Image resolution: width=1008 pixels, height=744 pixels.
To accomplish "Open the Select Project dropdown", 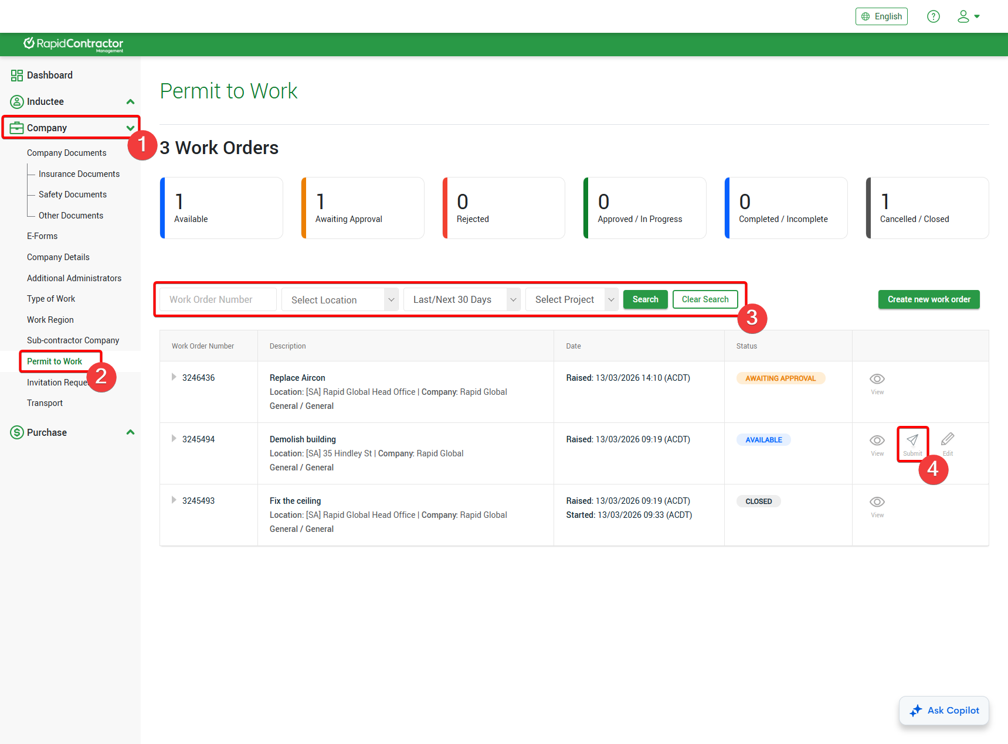I will coord(572,300).
